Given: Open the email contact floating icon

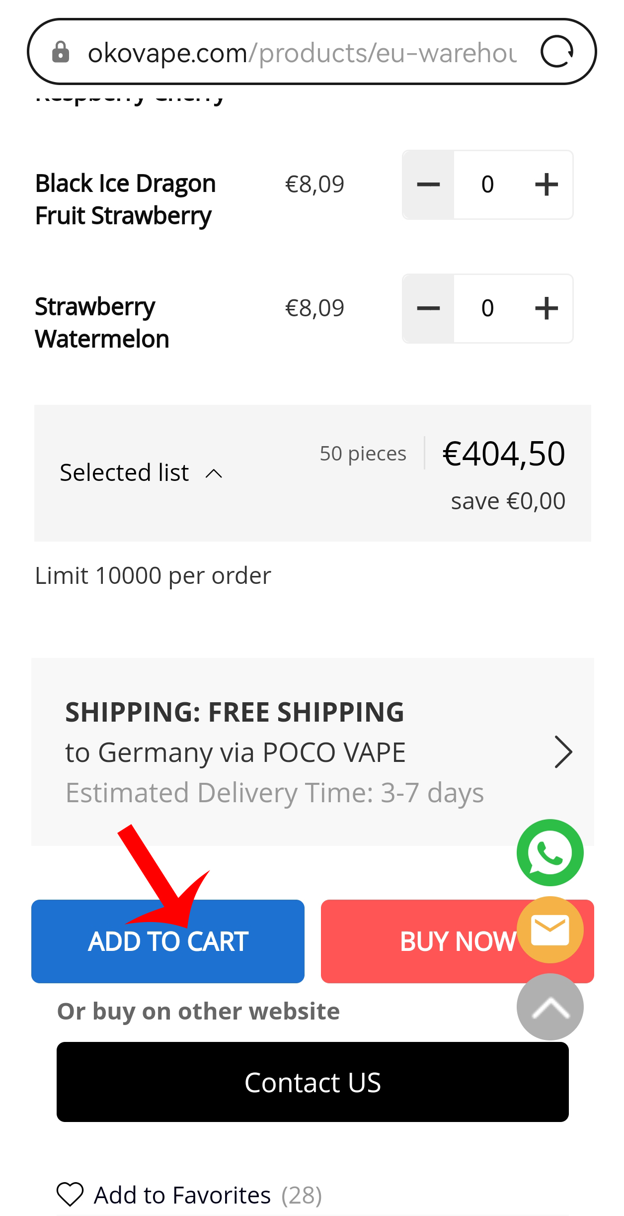Looking at the screenshot, I should [549, 930].
